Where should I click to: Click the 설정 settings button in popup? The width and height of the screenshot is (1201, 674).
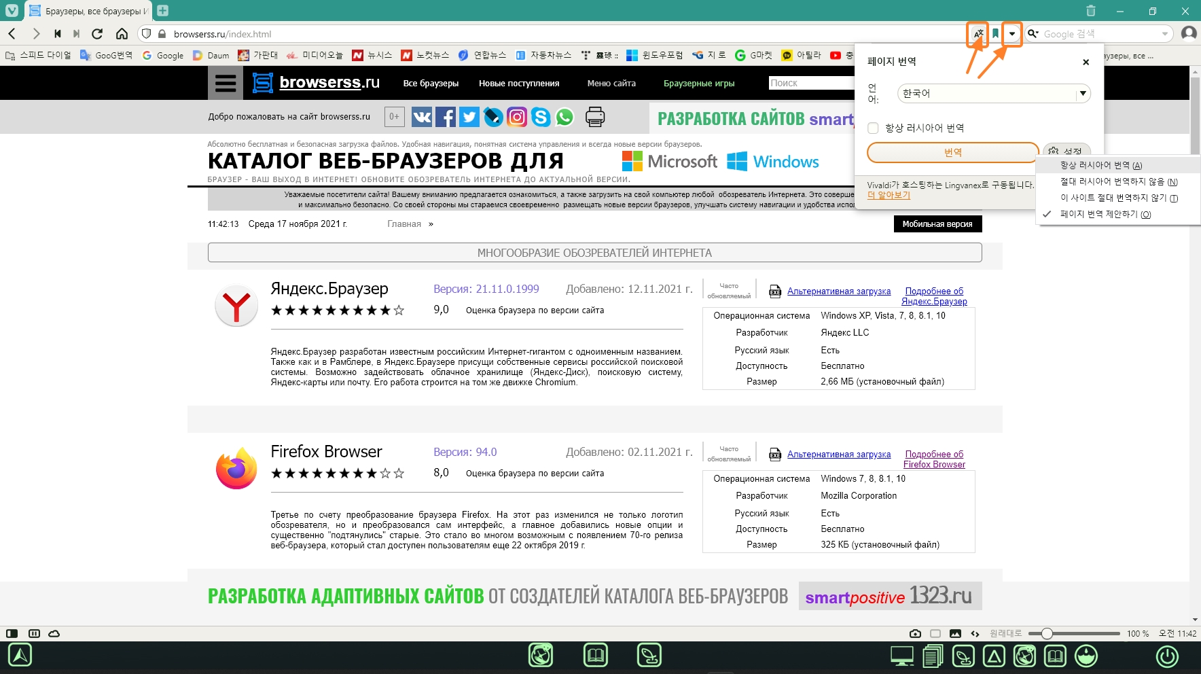click(x=1066, y=151)
